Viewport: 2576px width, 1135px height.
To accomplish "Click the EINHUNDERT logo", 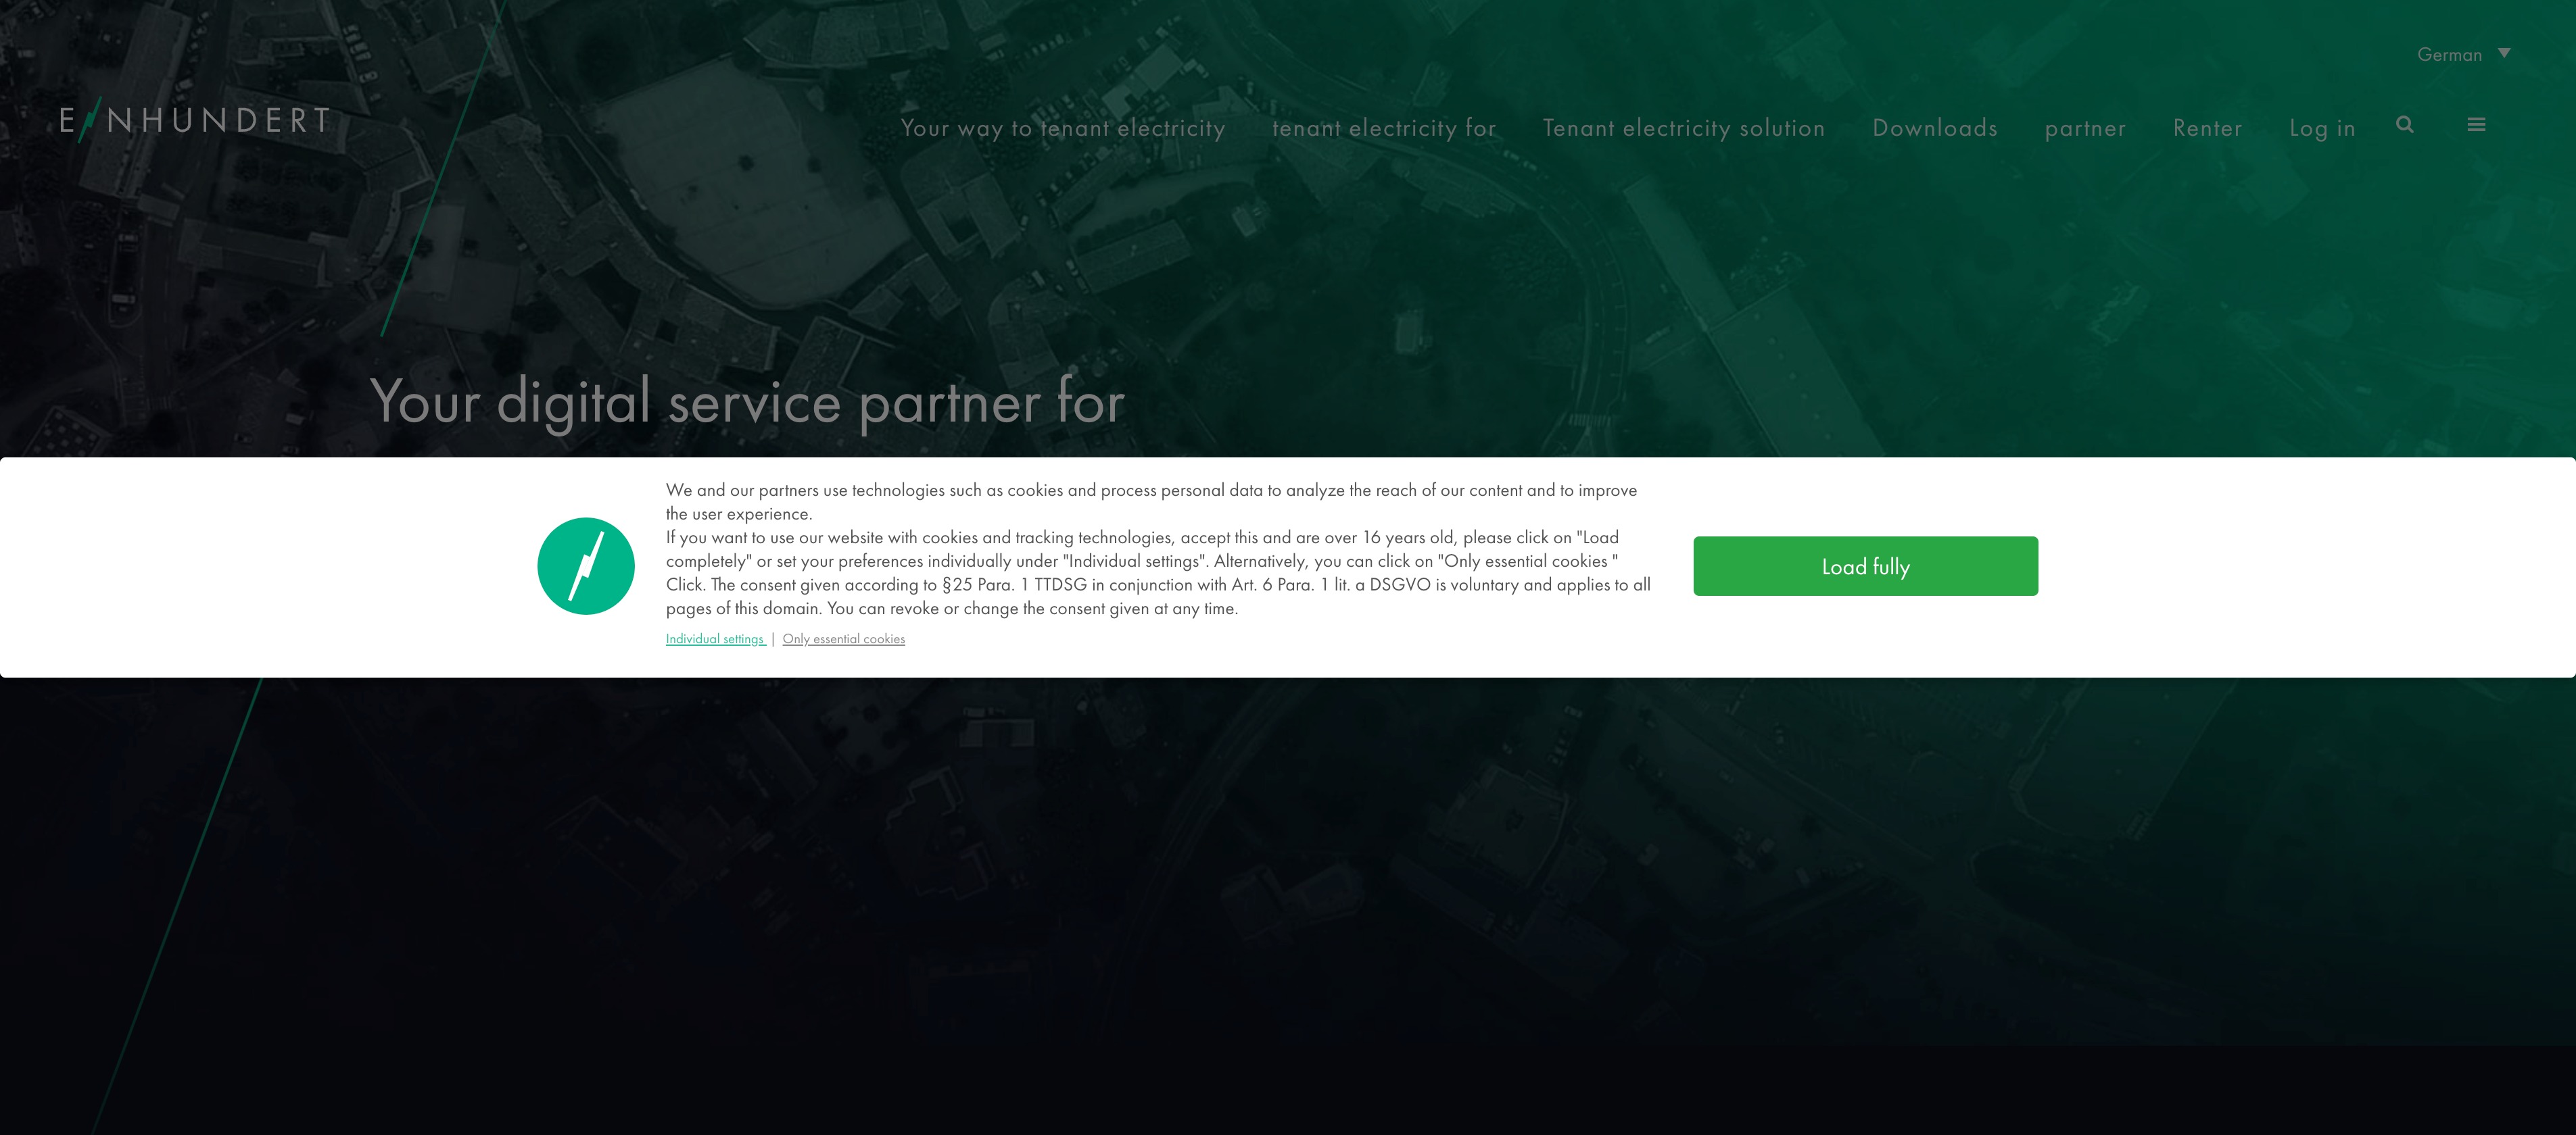I will 195,121.
